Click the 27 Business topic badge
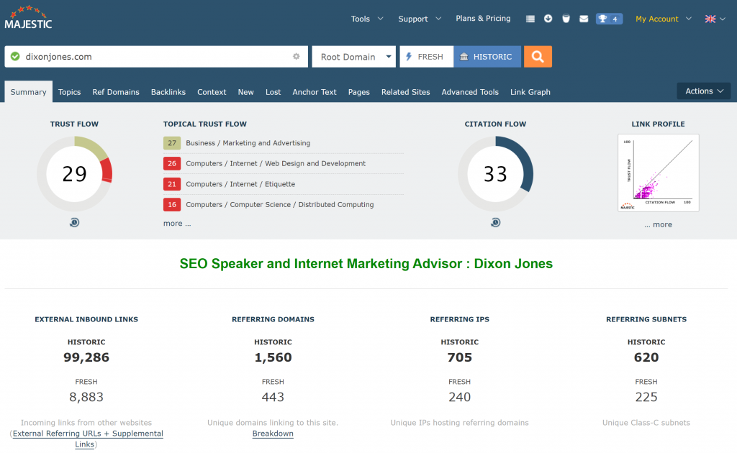 point(172,142)
